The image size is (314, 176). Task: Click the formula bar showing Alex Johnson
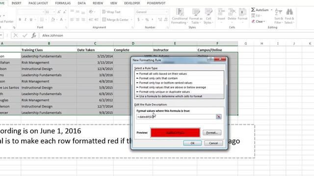click(176, 36)
